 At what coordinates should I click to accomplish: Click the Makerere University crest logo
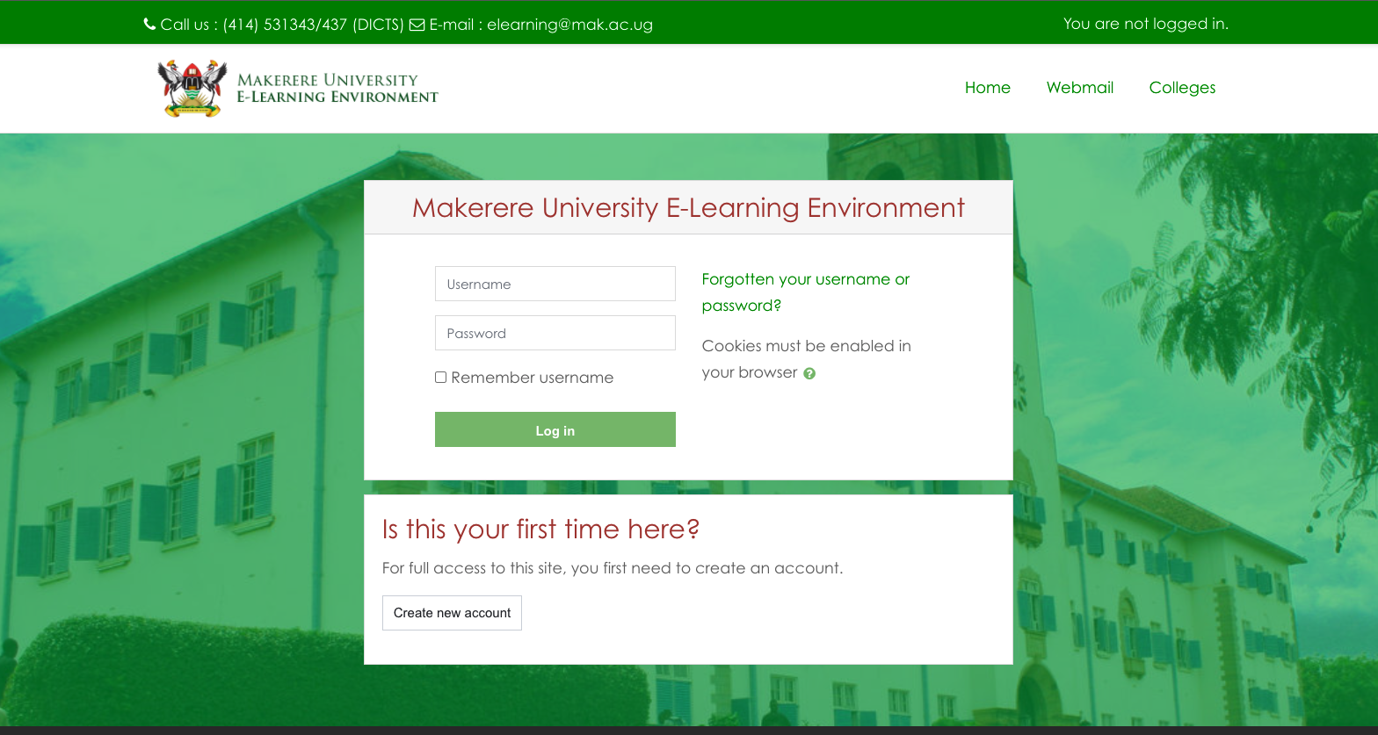[x=192, y=88]
